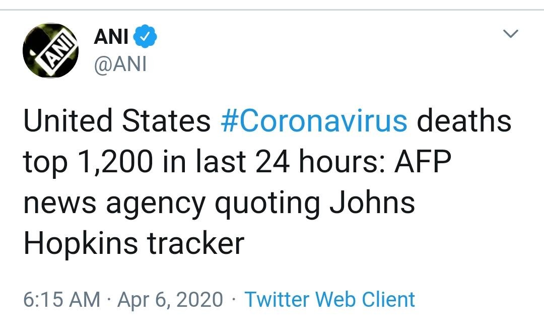Image resolution: width=544 pixels, height=334 pixels.
Task: Click the bold ANI display name
Action: 111,37
